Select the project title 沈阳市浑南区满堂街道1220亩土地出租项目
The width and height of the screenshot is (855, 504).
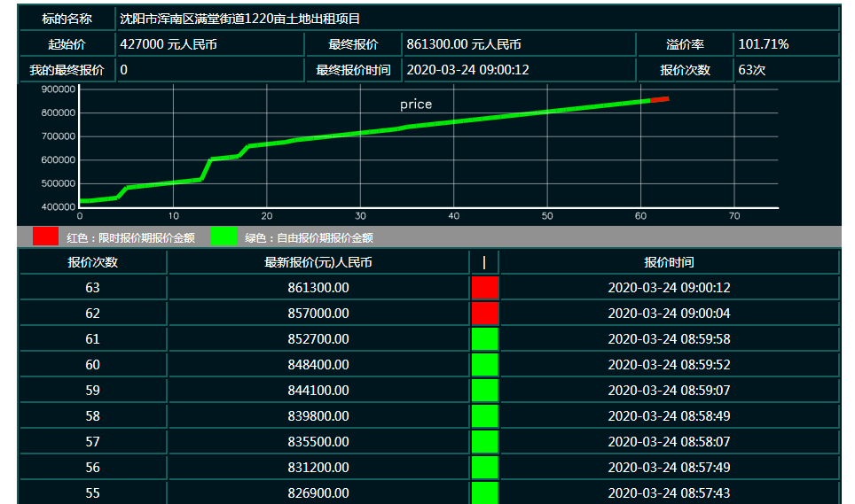pos(239,19)
